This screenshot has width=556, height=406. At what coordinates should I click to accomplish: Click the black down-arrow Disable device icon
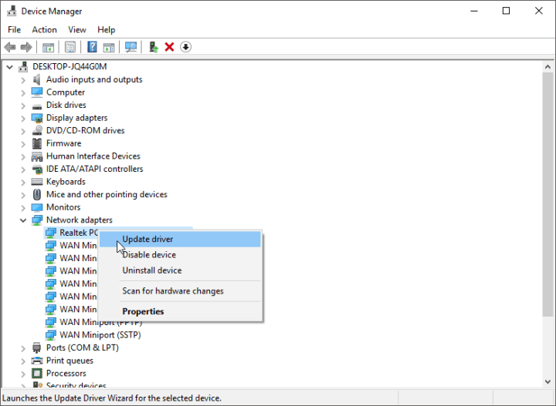pos(185,47)
